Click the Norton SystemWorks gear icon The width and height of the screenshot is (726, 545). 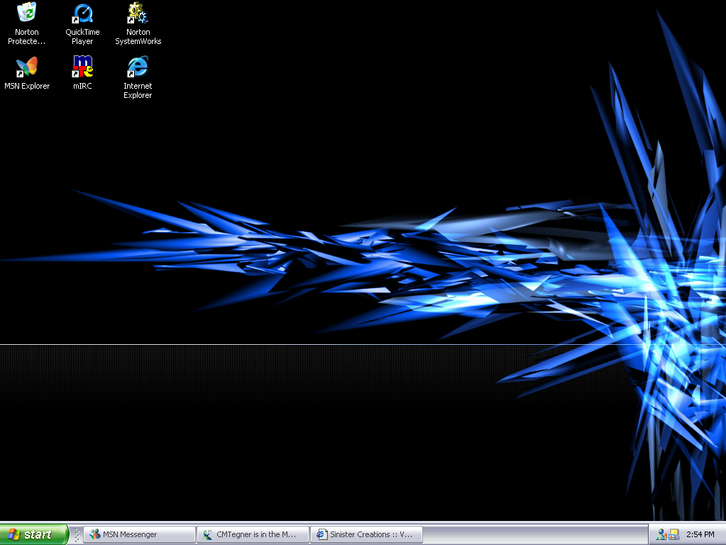tap(138, 13)
